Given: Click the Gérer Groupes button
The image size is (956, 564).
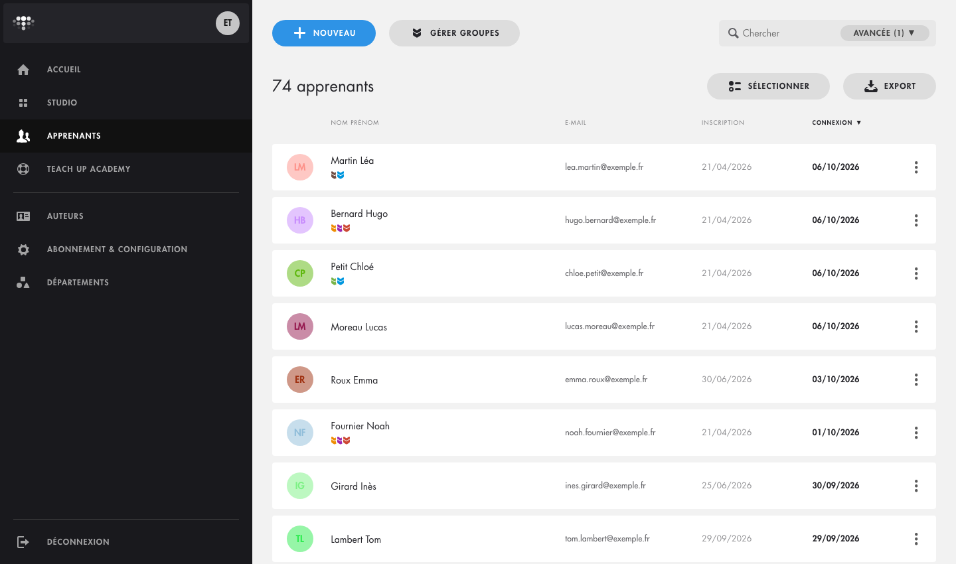Looking at the screenshot, I should (454, 33).
